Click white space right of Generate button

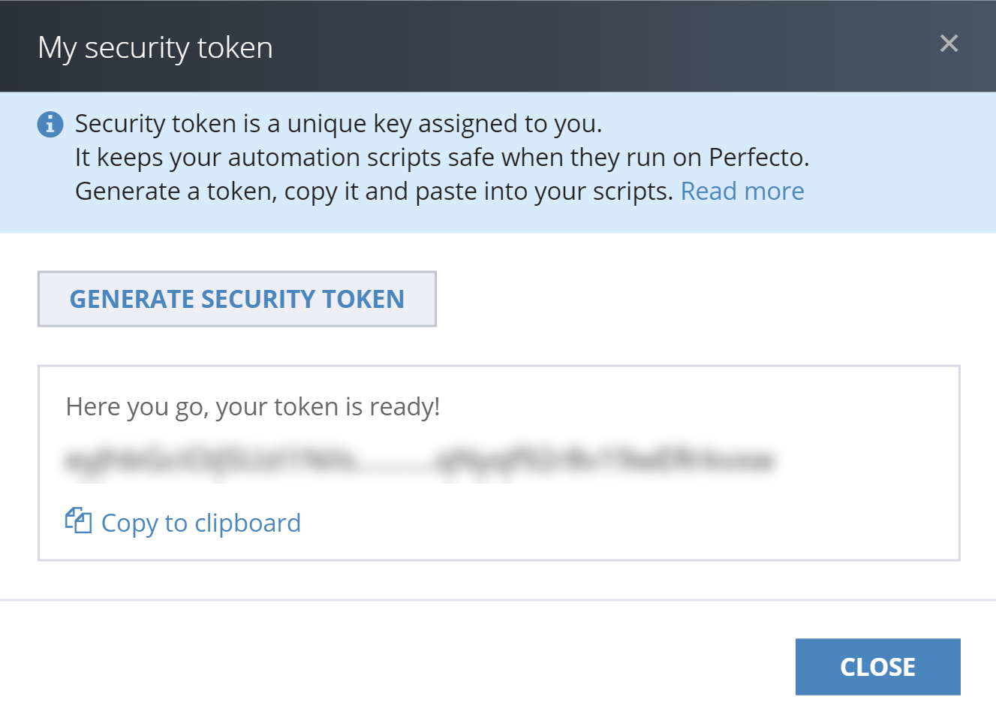676,299
